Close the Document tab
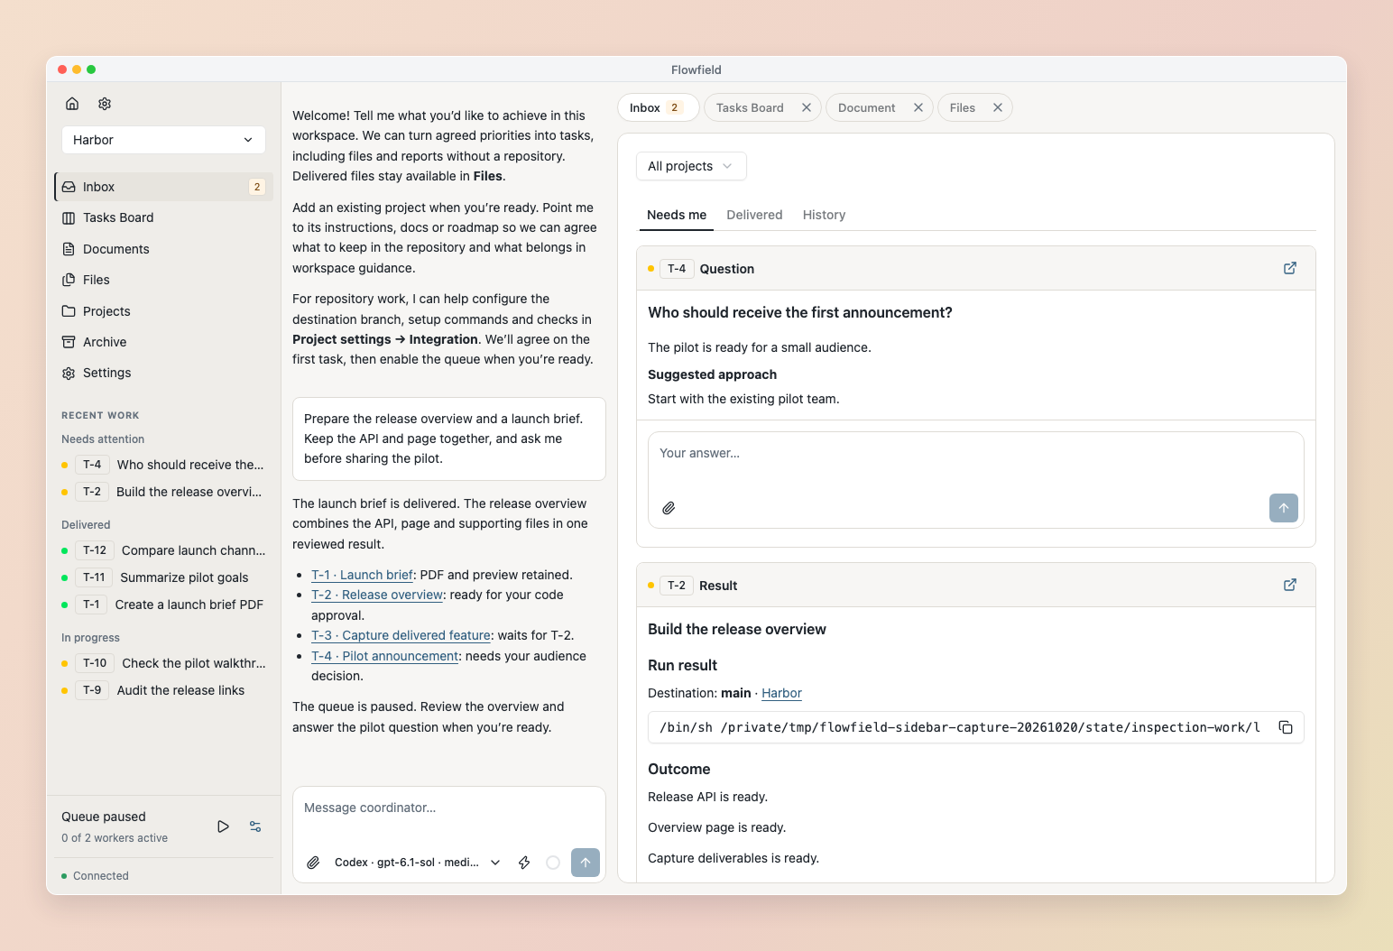The image size is (1393, 951). tap(918, 107)
